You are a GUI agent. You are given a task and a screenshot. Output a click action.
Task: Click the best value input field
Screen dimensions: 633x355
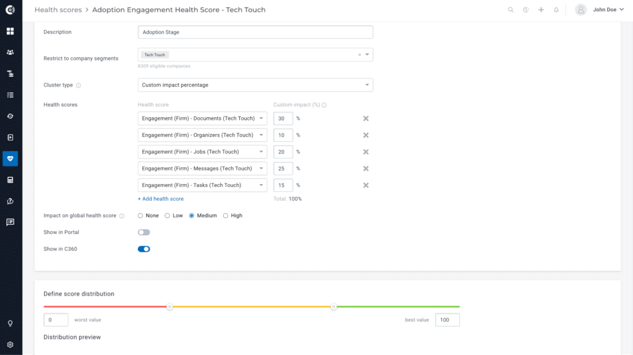tap(448, 320)
